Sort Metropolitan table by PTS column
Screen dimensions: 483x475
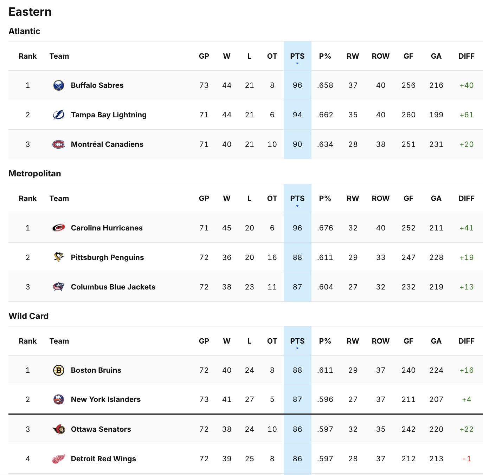coord(297,199)
